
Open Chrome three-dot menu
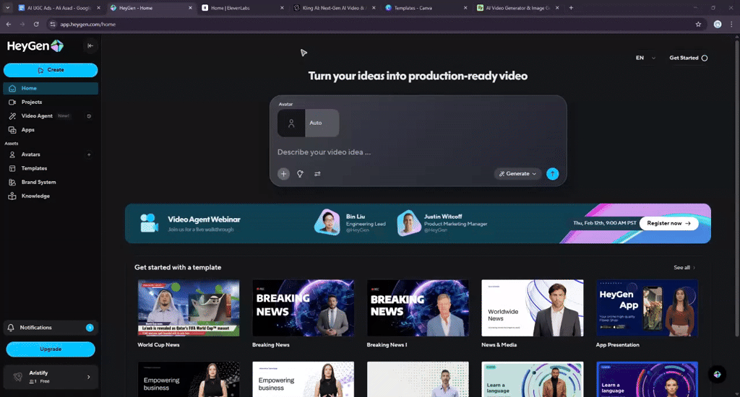[x=731, y=25]
